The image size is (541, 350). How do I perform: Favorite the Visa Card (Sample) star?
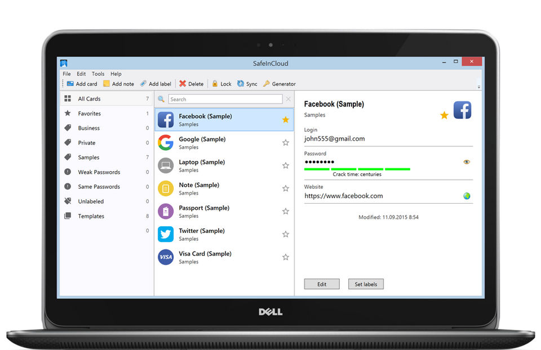[x=285, y=257]
